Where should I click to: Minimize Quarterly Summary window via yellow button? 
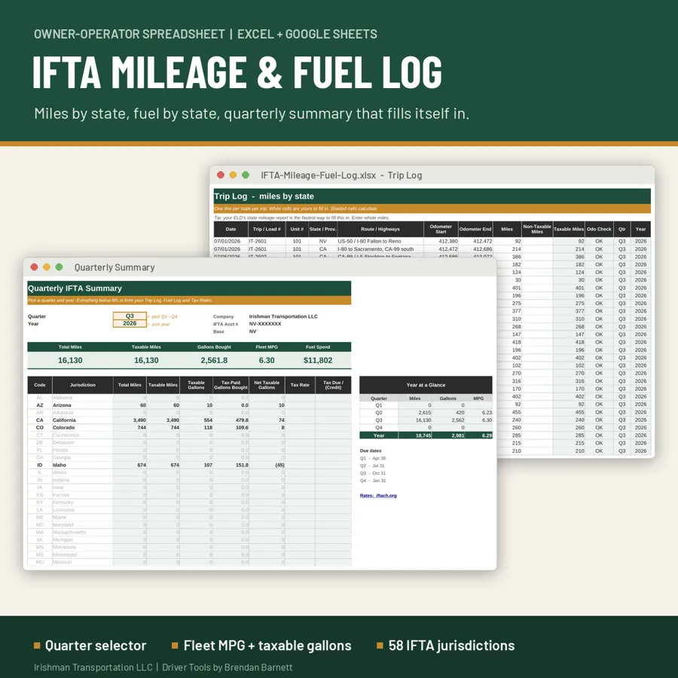47,267
